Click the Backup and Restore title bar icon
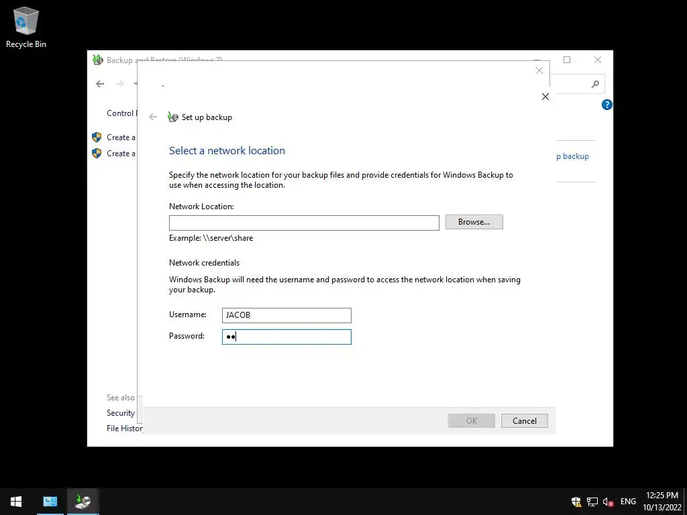Image resolution: width=687 pixels, height=515 pixels. [98, 60]
